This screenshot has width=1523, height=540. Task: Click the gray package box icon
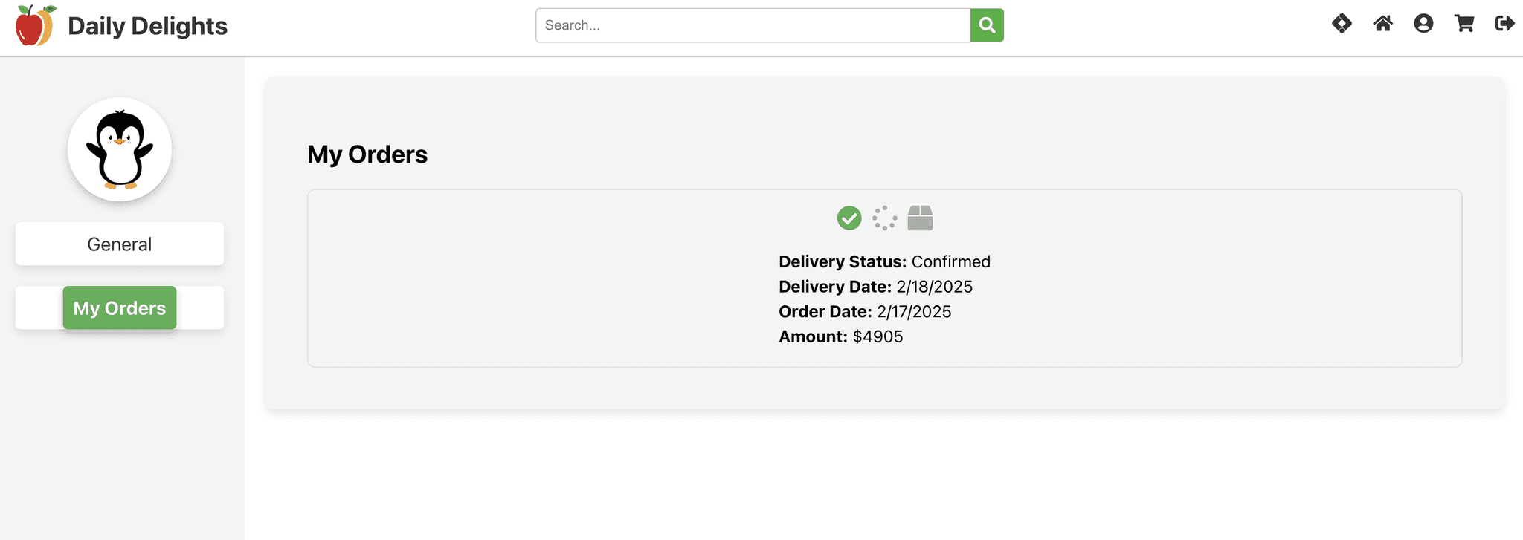point(920,218)
